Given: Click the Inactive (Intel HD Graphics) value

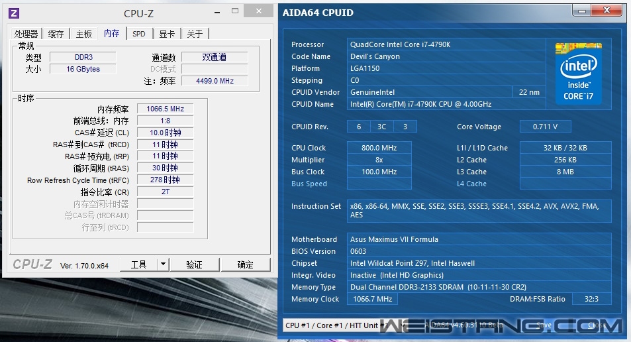Looking at the screenshot, I should tap(479, 275).
